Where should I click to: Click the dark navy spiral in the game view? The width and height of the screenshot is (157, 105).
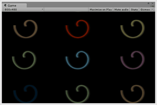(25, 94)
